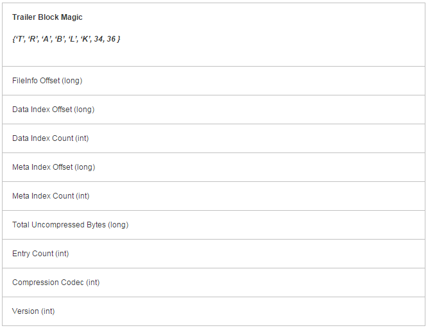The width and height of the screenshot is (428, 328).
Task: Click the Data Index Count (int) row
Action: [214, 138]
